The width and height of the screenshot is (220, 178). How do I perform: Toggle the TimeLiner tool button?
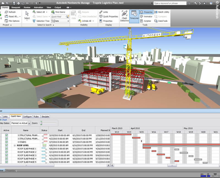(x=134, y=16)
